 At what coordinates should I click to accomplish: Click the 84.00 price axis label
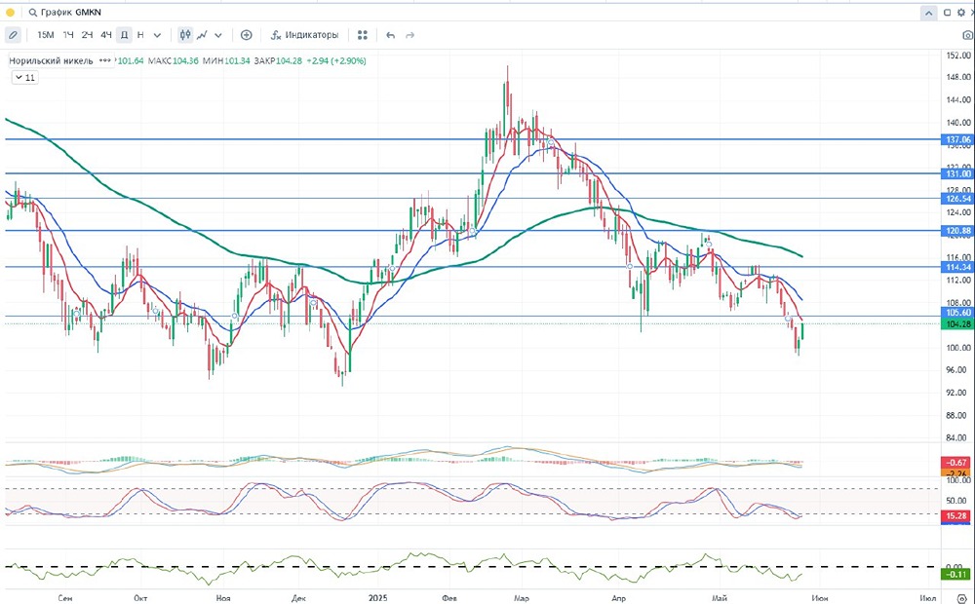(x=958, y=438)
